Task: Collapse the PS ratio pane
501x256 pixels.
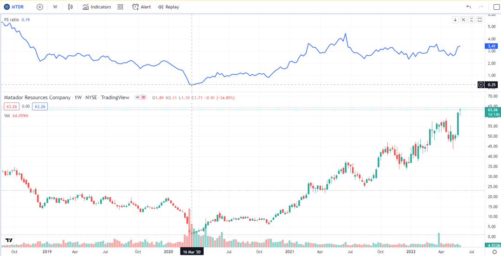Action: tap(472, 20)
